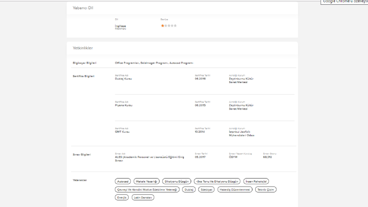Click Zeytinburnu Kültür Sanat Merkezi in Piyano Kursu row
The width and height of the screenshot is (368, 207).
pos(241,107)
